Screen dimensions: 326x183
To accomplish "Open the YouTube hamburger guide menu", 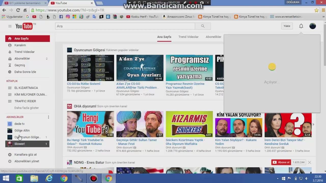I will (x=10, y=26).
